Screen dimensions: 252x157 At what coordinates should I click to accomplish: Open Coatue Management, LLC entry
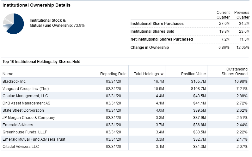pyautogui.click(x=25, y=96)
